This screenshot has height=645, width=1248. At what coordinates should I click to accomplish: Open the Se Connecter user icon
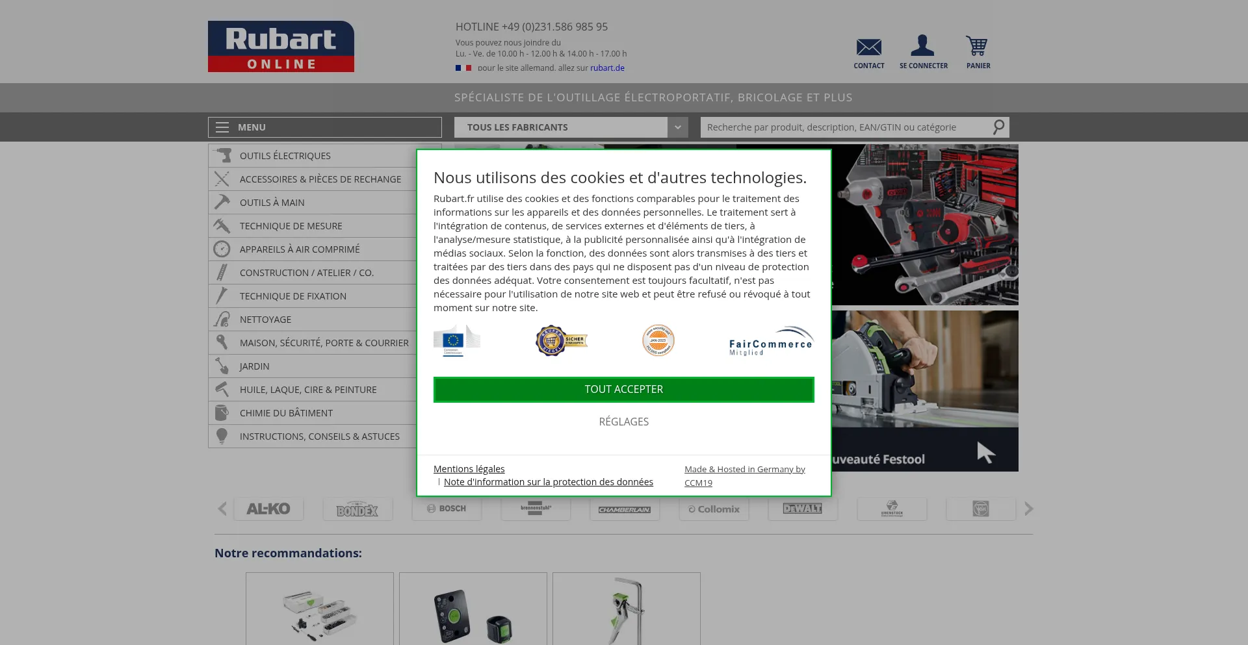(922, 46)
